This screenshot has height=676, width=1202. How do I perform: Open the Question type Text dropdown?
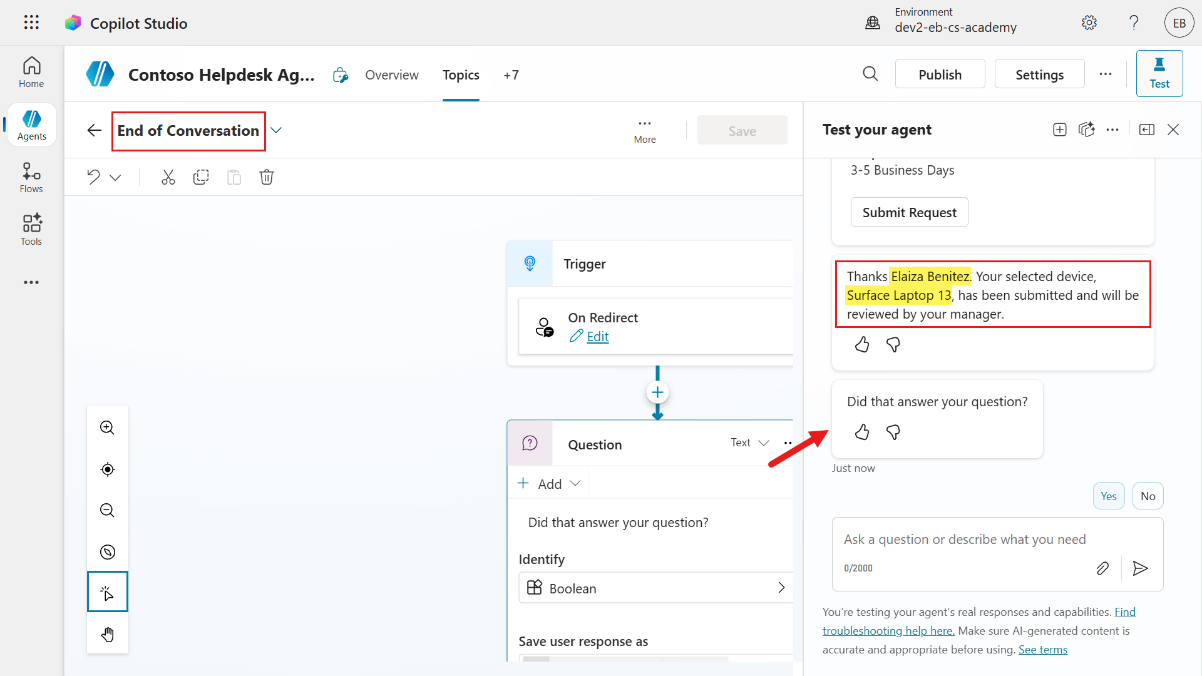[x=750, y=443]
